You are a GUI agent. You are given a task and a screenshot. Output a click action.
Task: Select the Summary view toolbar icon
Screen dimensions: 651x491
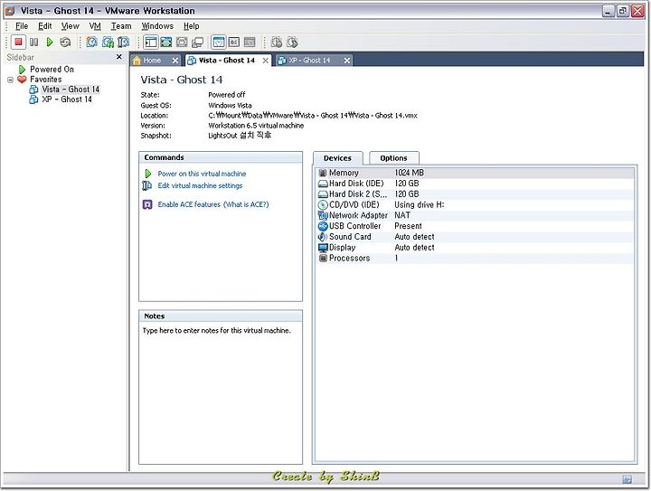click(x=219, y=42)
